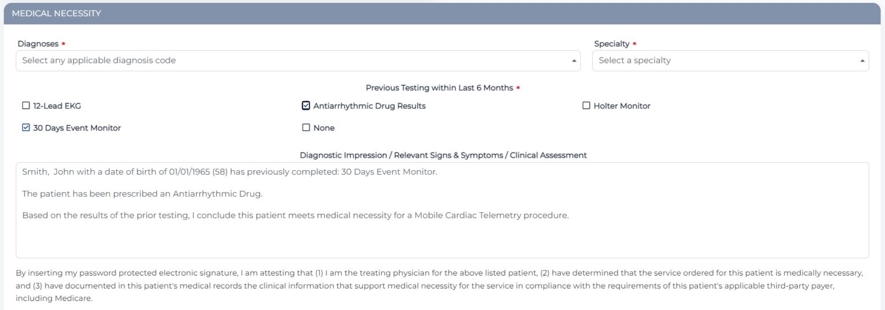Open the Diagnoses code dropdown
Image resolution: width=885 pixels, height=310 pixels.
288,60
